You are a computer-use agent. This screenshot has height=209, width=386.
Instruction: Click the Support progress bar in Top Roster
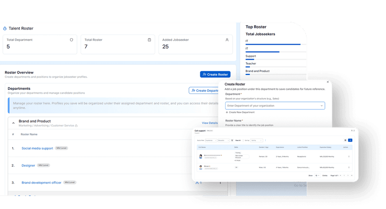(x=276, y=59)
